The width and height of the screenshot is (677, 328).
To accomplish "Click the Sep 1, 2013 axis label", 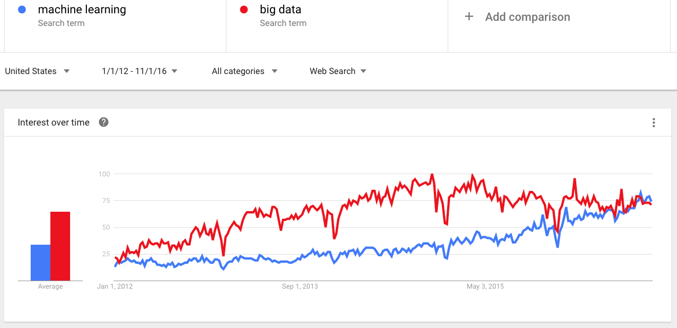I will click(x=299, y=286).
